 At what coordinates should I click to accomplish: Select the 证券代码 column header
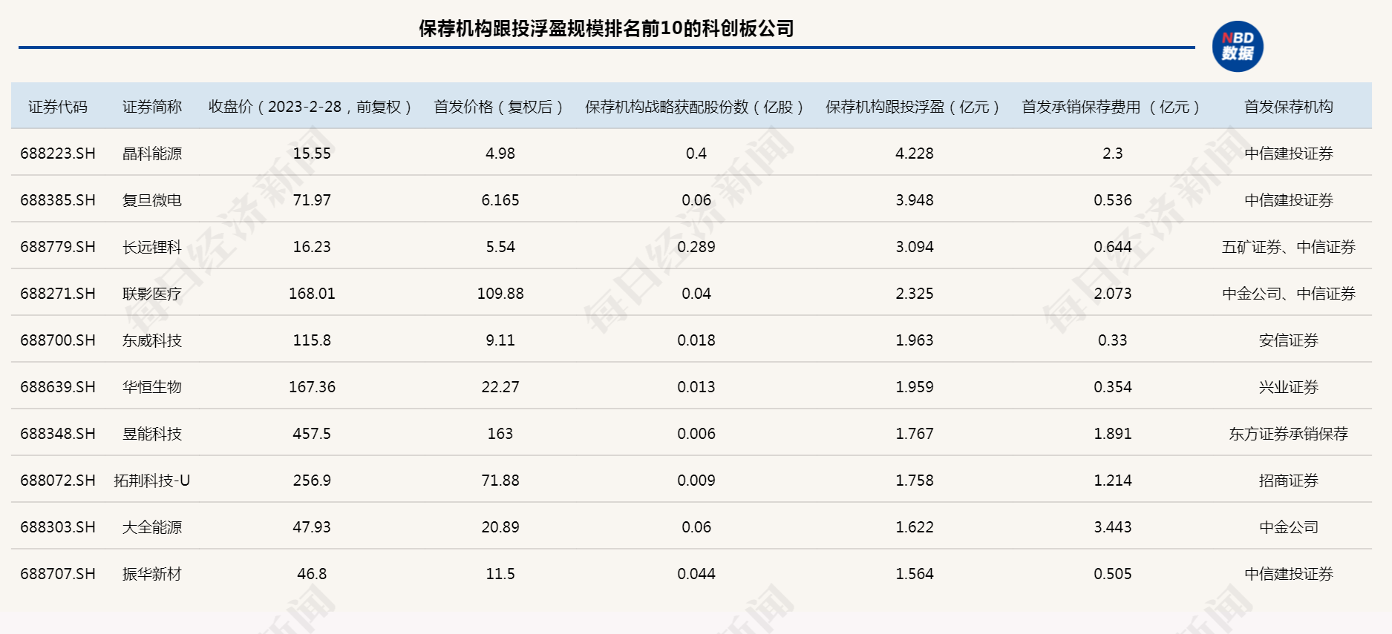58,107
